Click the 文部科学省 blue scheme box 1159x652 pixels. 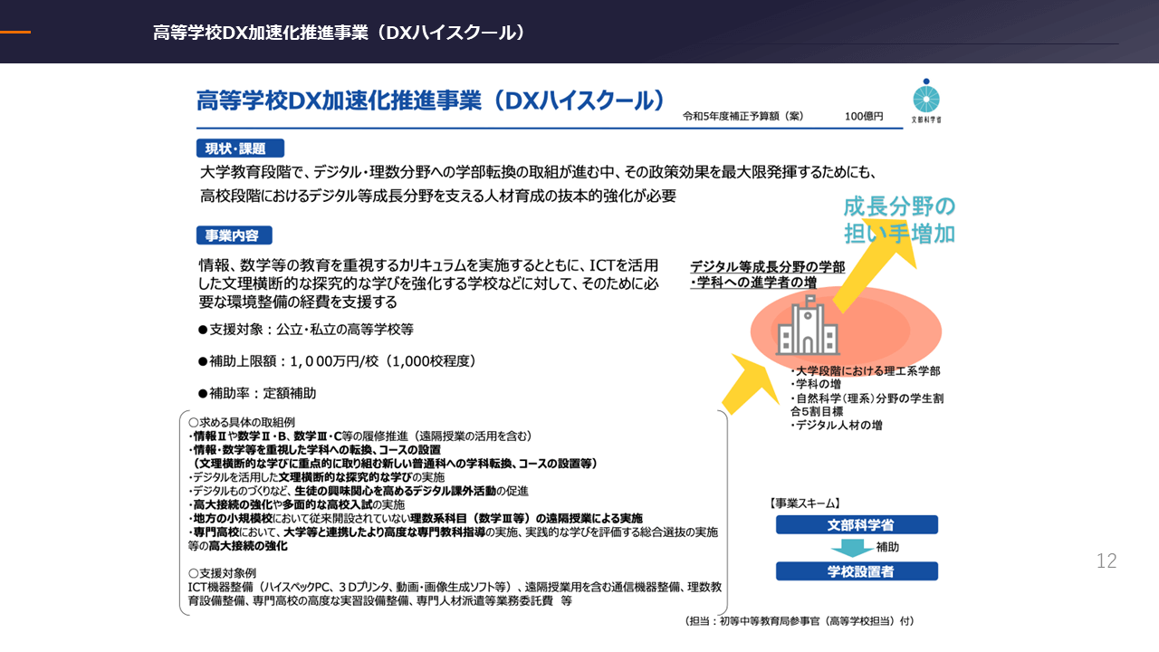(857, 524)
